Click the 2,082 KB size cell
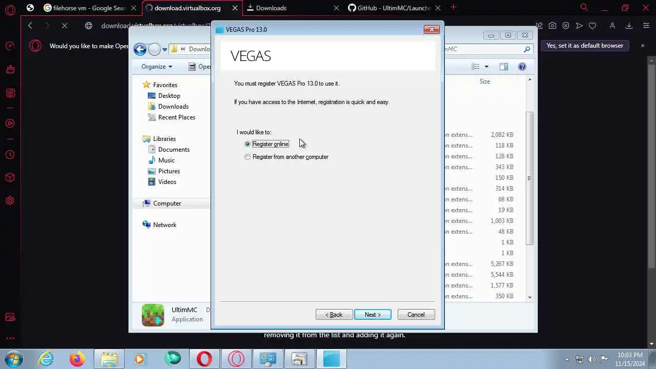656x369 pixels. (502, 135)
